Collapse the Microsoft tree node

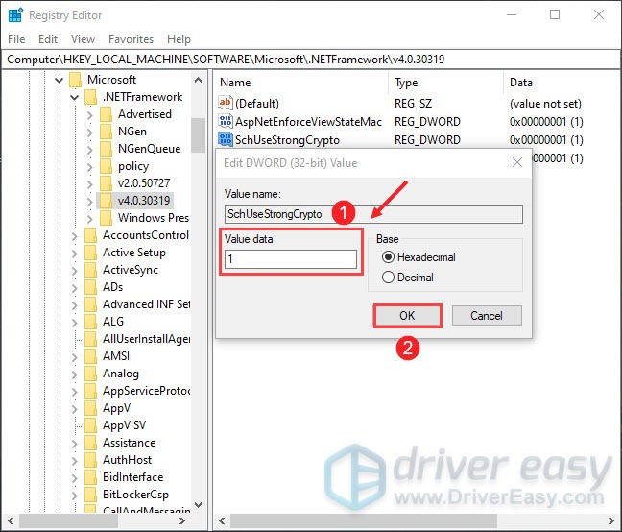point(60,80)
